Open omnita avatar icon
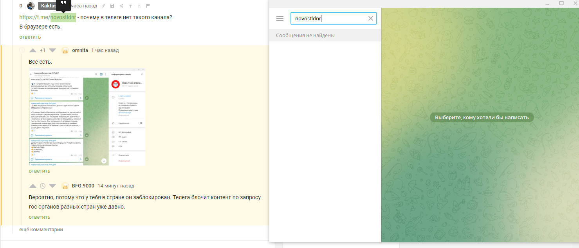This screenshot has width=579, height=248. (65, 50)
